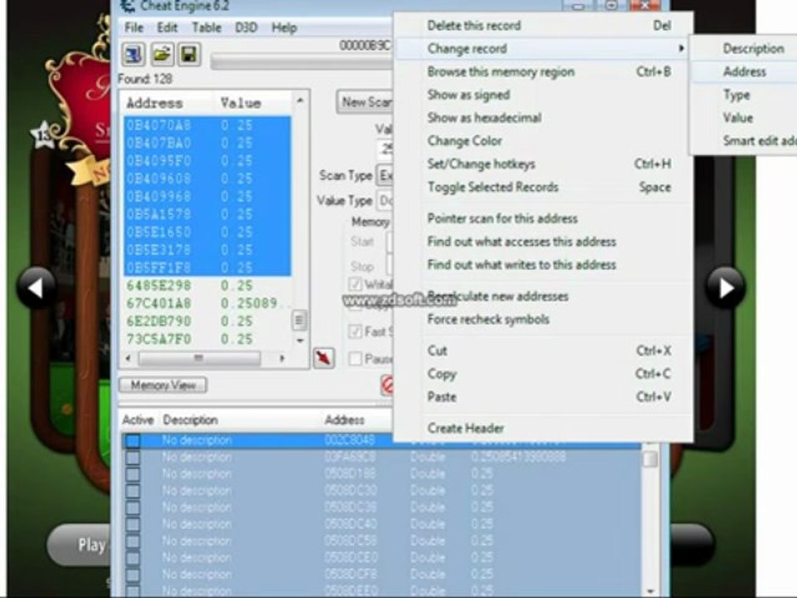Select Address in the submenu

(x=744, y=71)
